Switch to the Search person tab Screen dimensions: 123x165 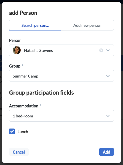point(35,25)
